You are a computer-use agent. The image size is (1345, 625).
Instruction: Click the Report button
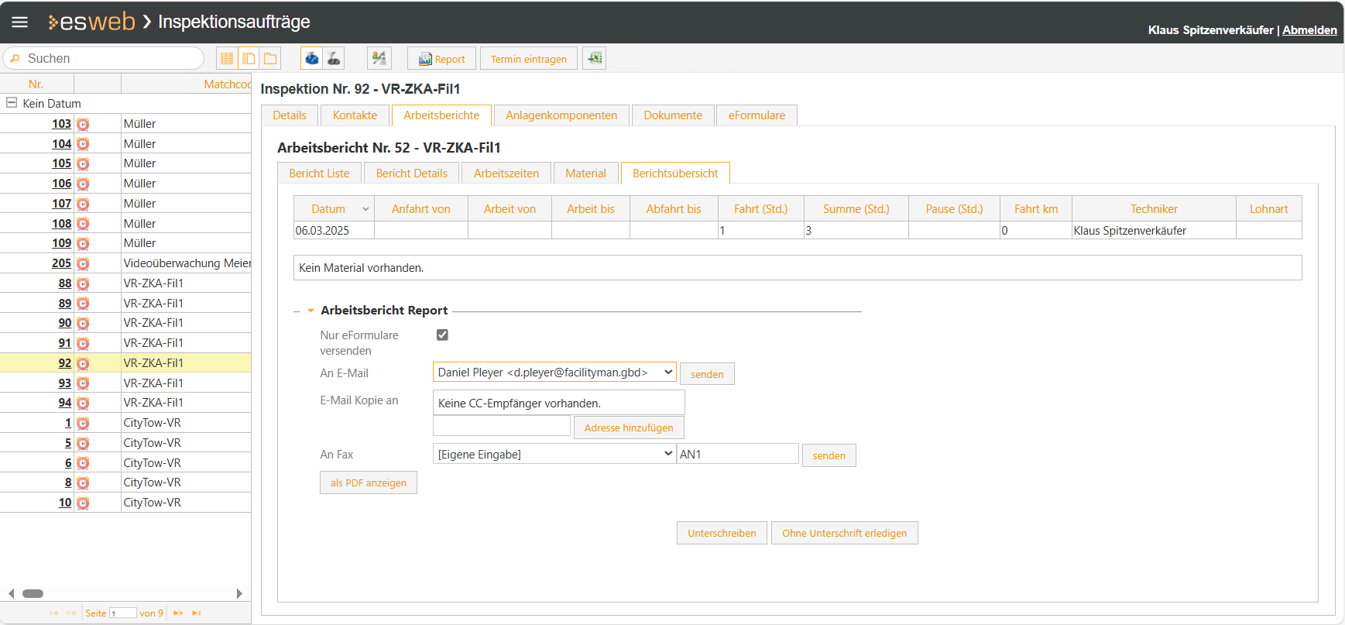tap(441, 59)
